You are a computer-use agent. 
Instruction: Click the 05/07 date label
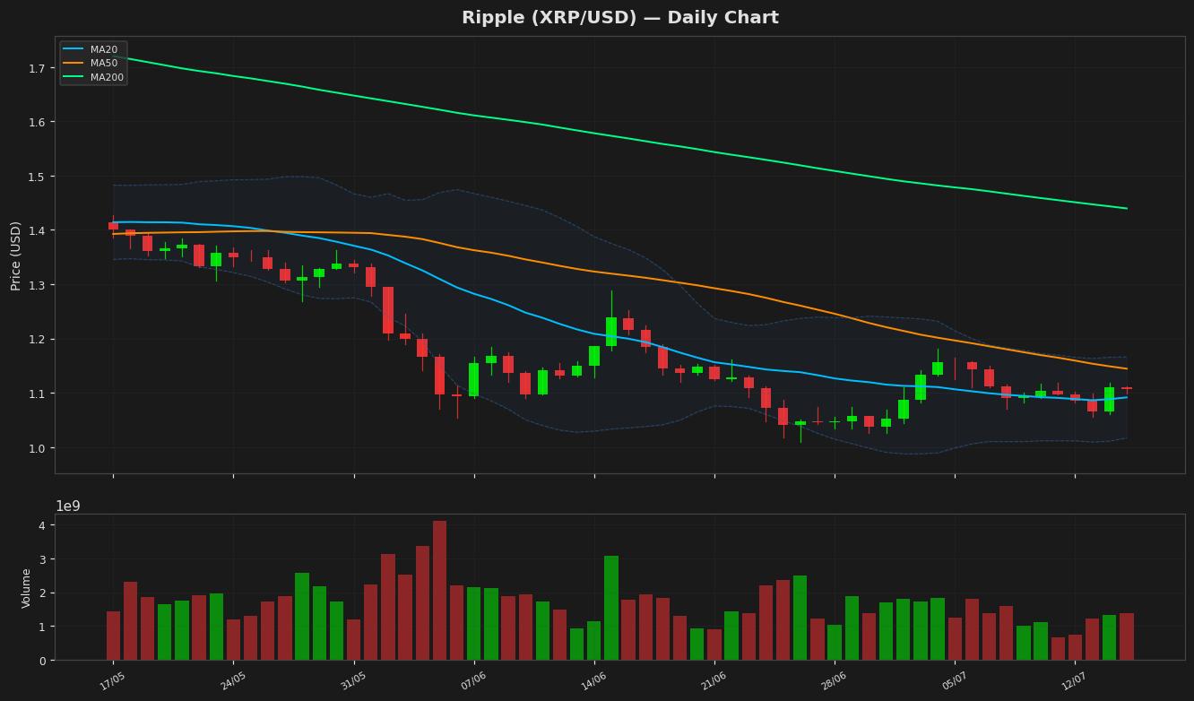click(954, 681)
